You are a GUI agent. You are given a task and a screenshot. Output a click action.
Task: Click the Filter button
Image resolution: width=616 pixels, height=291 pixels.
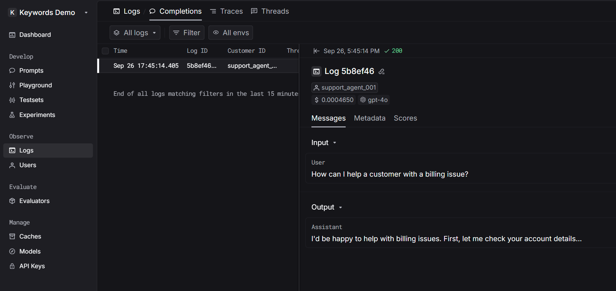[x=187, y=33]
